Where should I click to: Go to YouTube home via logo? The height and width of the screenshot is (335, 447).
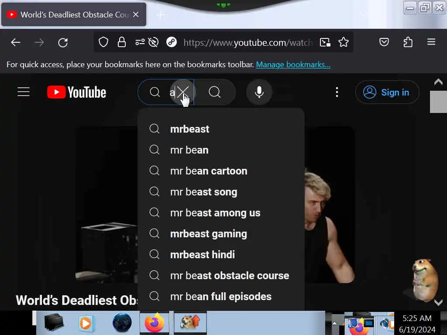(x=76, y=92)
